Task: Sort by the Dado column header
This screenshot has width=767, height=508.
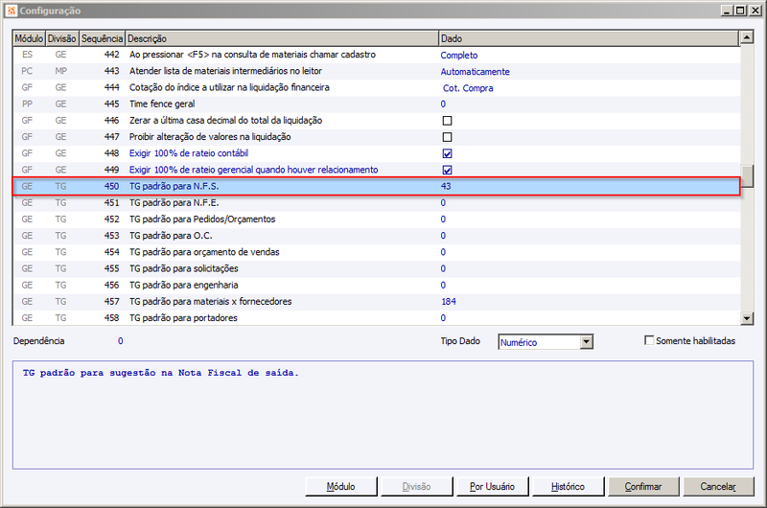Action: pos(589,38)
